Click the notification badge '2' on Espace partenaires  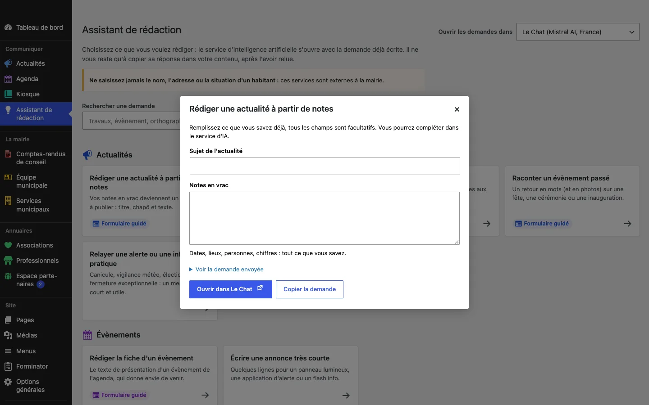point(41,284)
